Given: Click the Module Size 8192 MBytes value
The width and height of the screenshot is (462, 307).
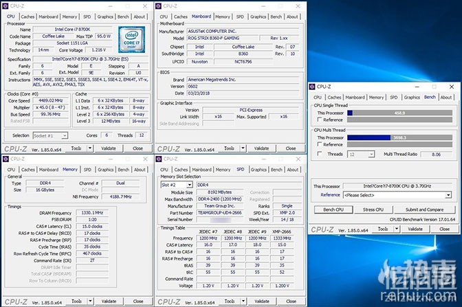Looking at the screenshot, I should tap(220, 192).
